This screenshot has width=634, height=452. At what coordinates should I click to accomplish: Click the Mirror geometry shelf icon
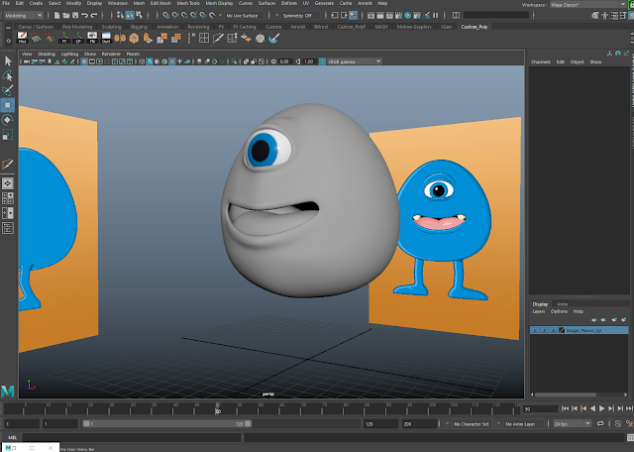point(120,38)
